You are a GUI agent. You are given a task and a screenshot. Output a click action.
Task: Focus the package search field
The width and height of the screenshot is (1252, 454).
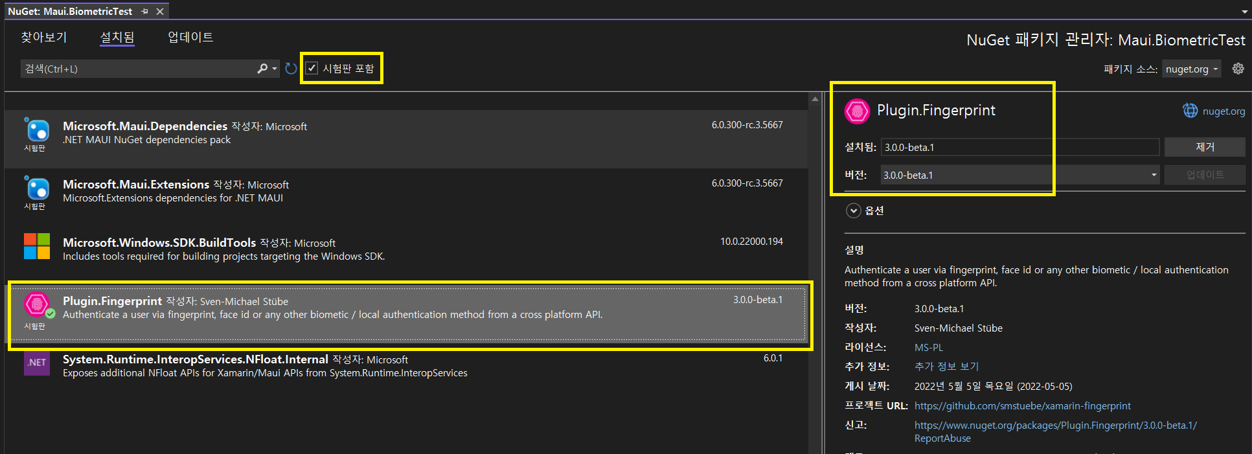click(x=139, y=69)
